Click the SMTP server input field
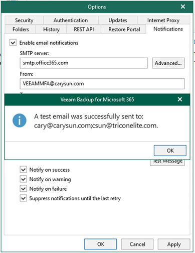195x253 pixels. pyautogui.click(x=84, y=63)
